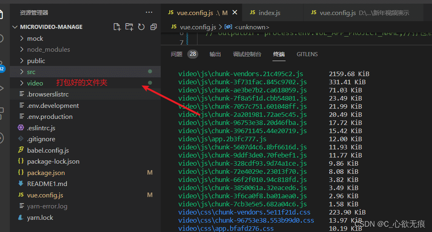Open the explorer more actions ellipsis menu
Screen dimensions: 432x232
point(149,13)
